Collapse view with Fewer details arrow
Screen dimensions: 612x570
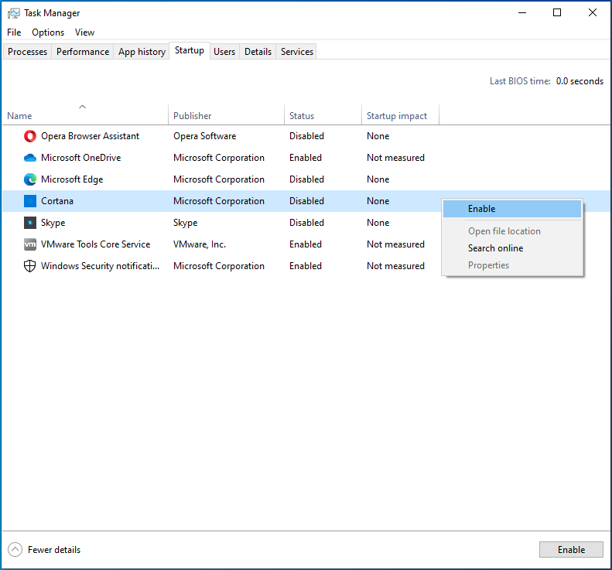(x=15, y=550)
